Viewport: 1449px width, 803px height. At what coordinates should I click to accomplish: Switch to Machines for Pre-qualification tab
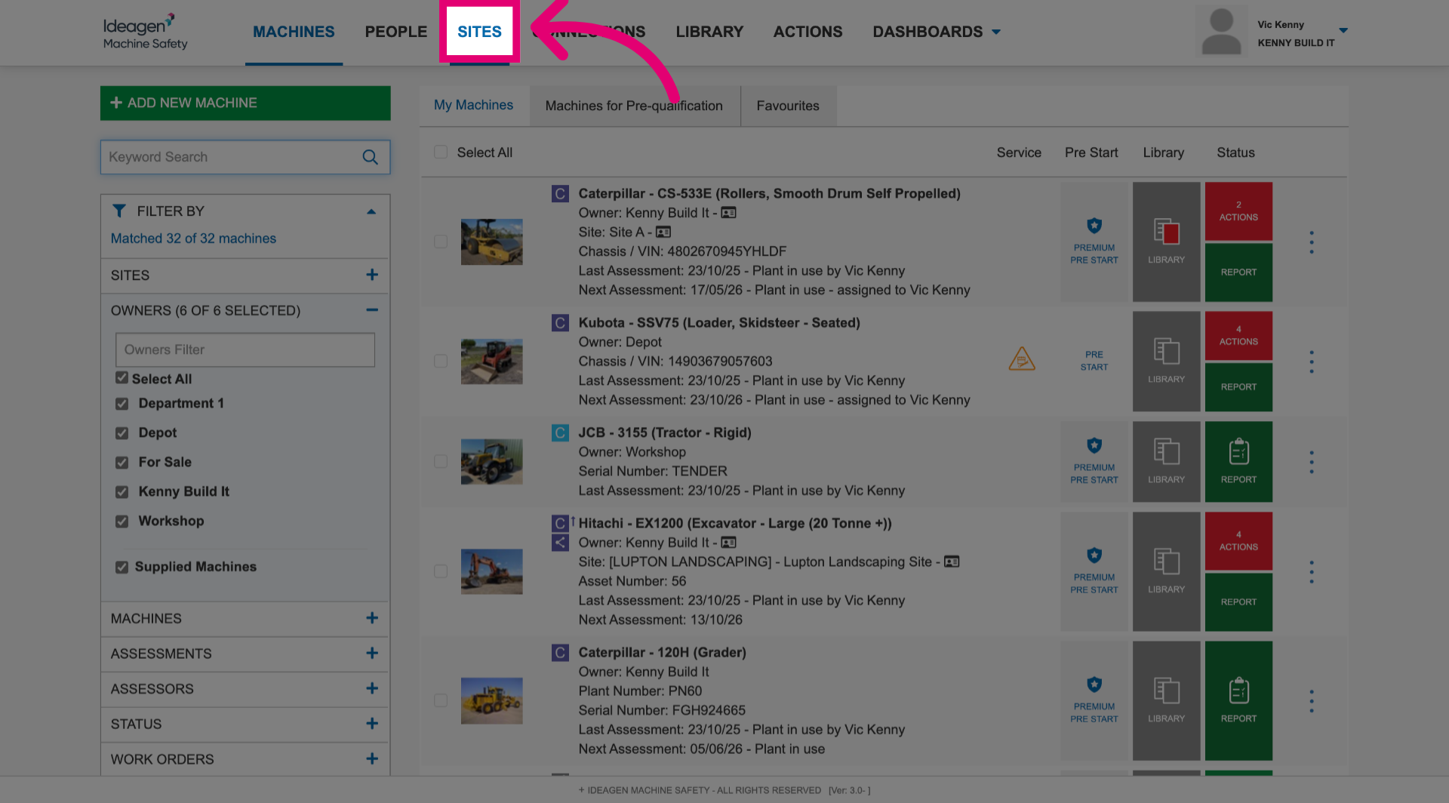(x=634, y=106)
